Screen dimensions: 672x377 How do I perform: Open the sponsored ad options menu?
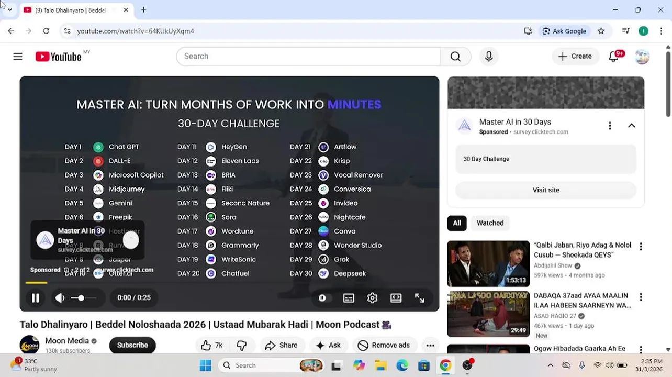[x=610, y=126]
